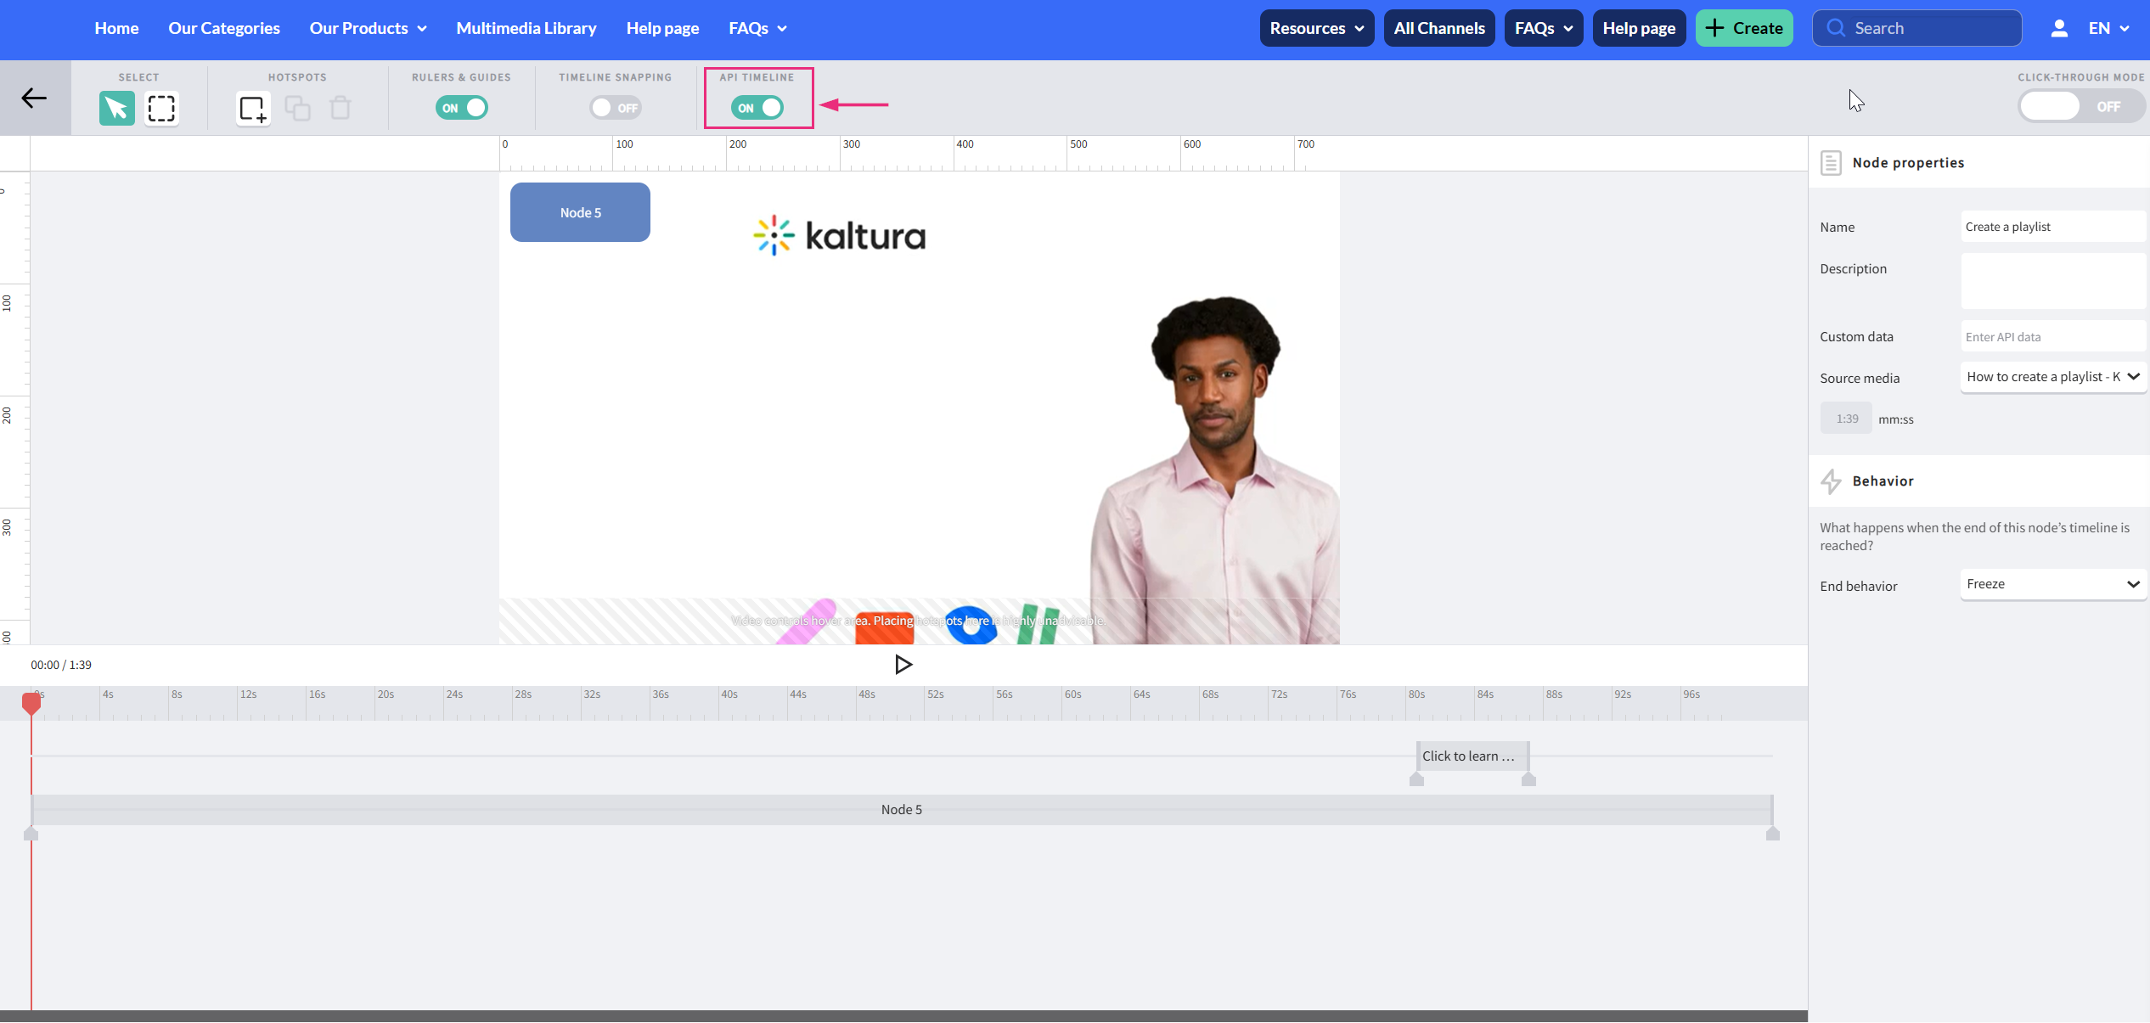
Task: Expand the End behavior Freeze dropdown
Action: click(2052, 584)
